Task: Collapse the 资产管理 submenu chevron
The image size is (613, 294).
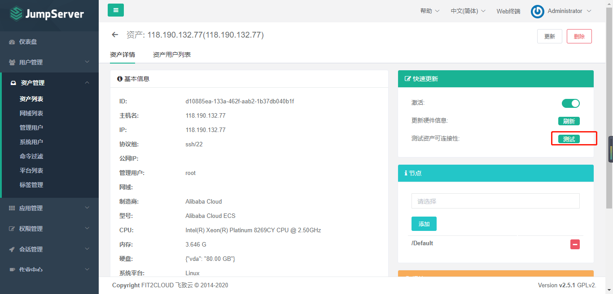Action: click(x=87, y=82)
